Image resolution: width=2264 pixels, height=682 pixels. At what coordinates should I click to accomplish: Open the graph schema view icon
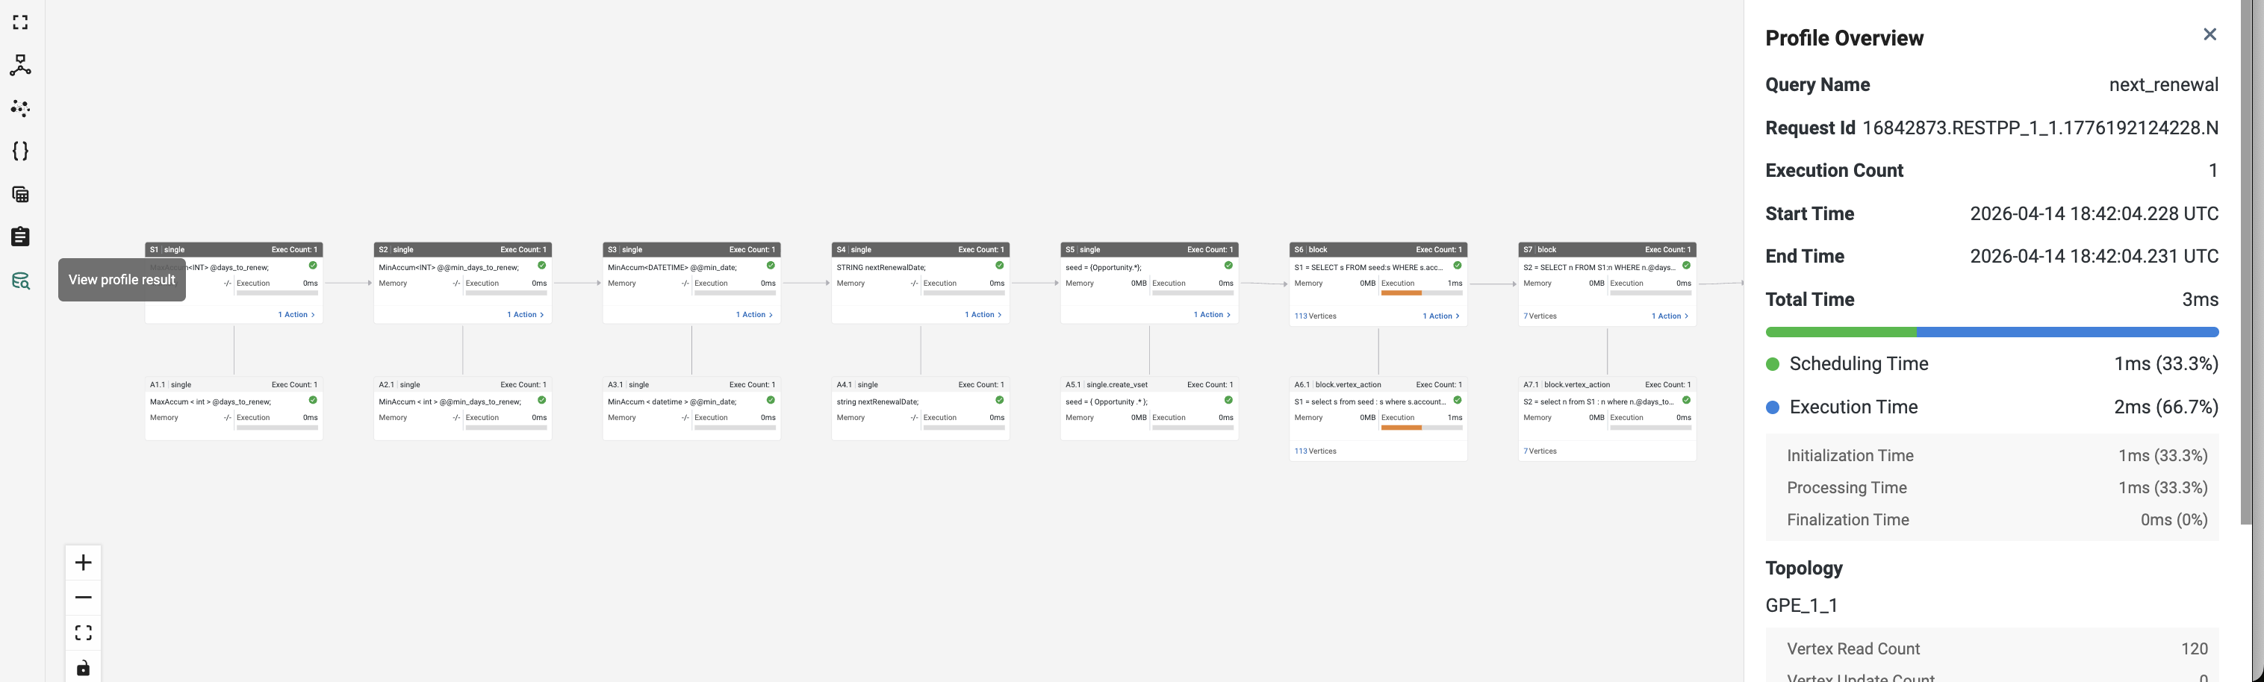[20, 65]
